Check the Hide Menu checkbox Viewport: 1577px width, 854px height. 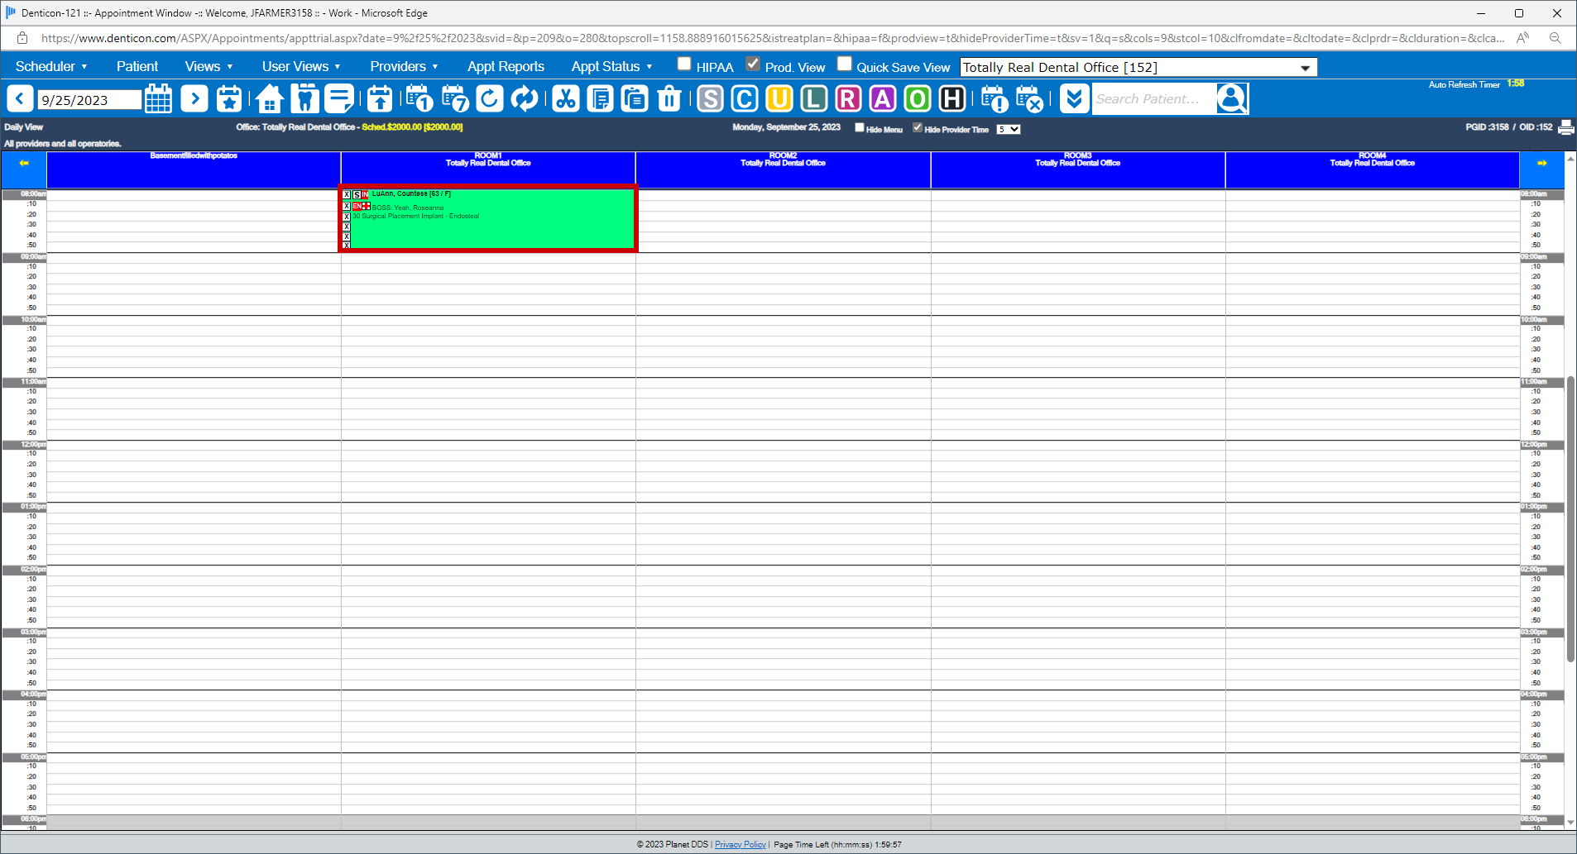pyautogui.click(x=860, y=127)
